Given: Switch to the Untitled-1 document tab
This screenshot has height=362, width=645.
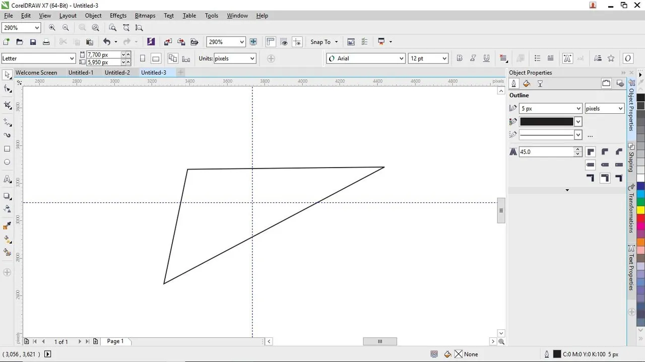Looking at the screenshot, I should coord(81,73).
